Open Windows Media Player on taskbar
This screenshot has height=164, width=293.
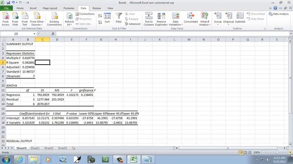point(48,159)
